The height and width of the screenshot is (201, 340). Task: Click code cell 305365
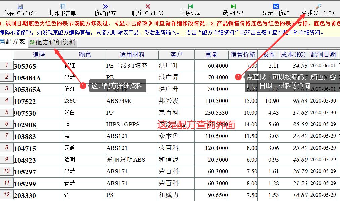[25, 66]
